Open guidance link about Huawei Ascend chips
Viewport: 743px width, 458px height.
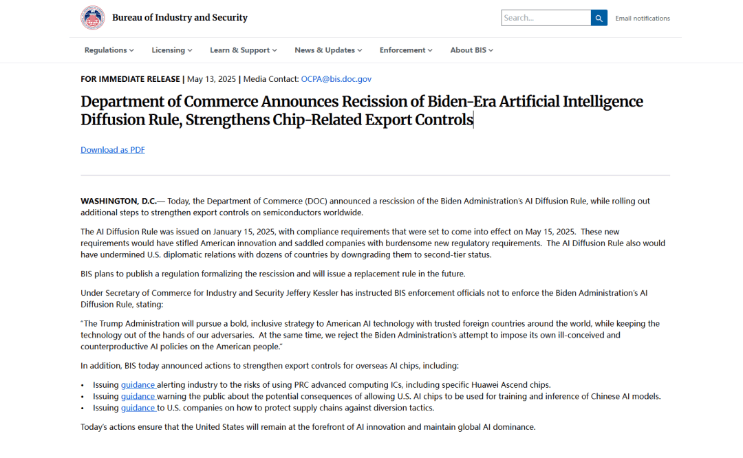coord(138,385)
